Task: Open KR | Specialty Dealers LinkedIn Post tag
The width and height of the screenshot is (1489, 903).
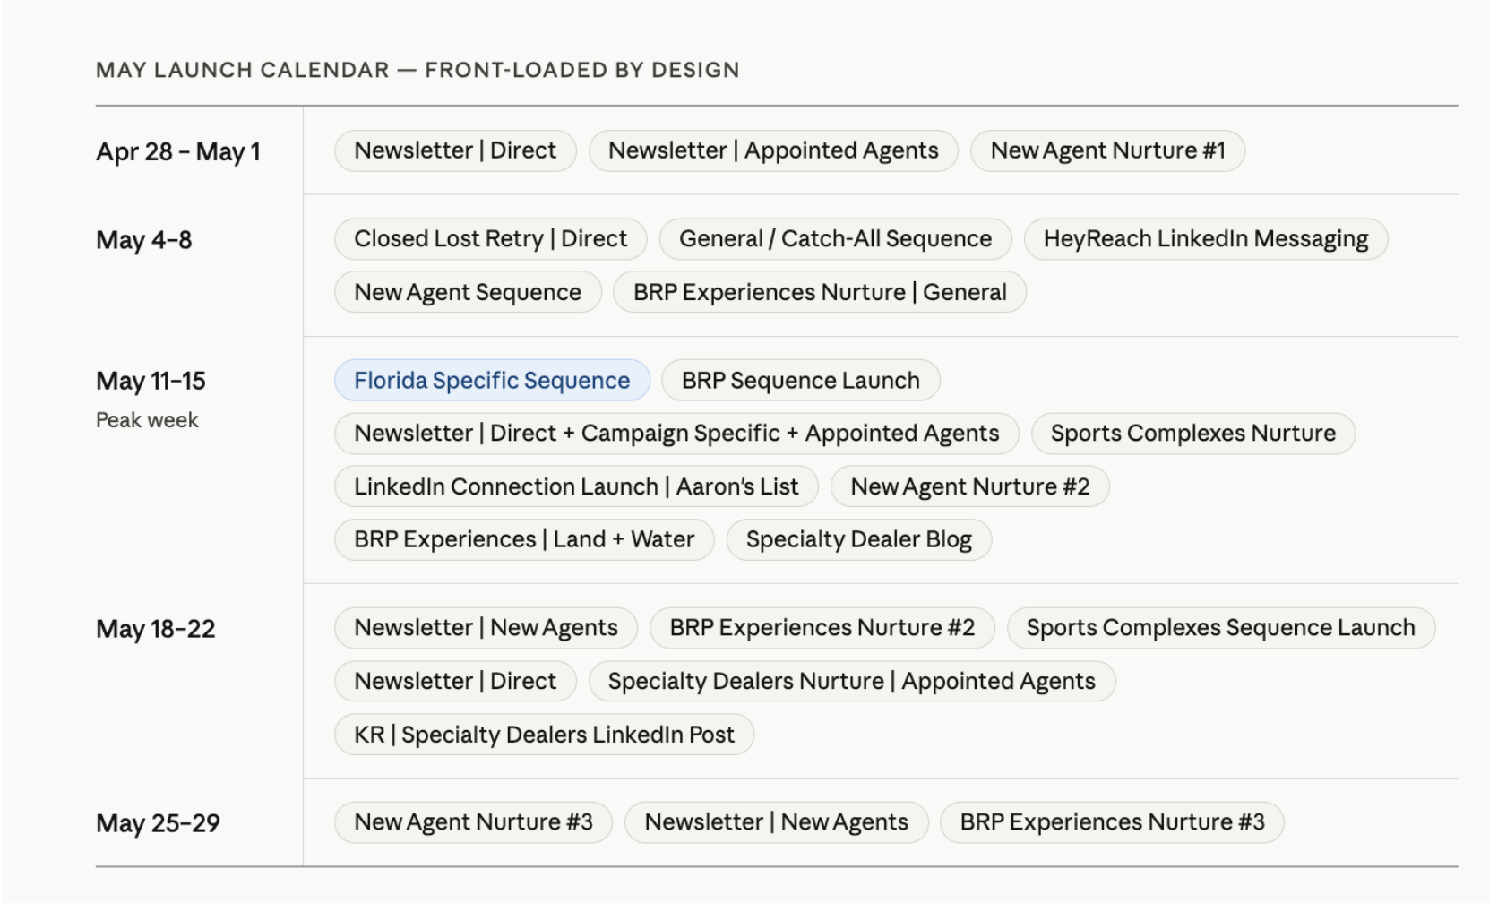Action: tap(544, 735)
